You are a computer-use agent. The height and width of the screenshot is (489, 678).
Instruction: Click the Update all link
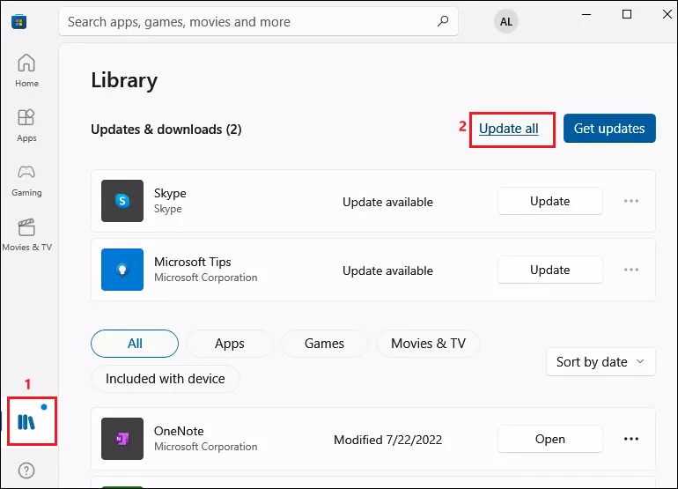(509, 129)
